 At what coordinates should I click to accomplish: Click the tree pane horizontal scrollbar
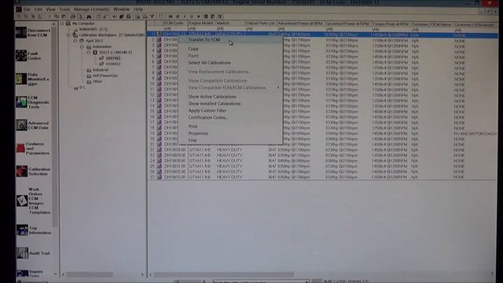(x=90, y=274)
